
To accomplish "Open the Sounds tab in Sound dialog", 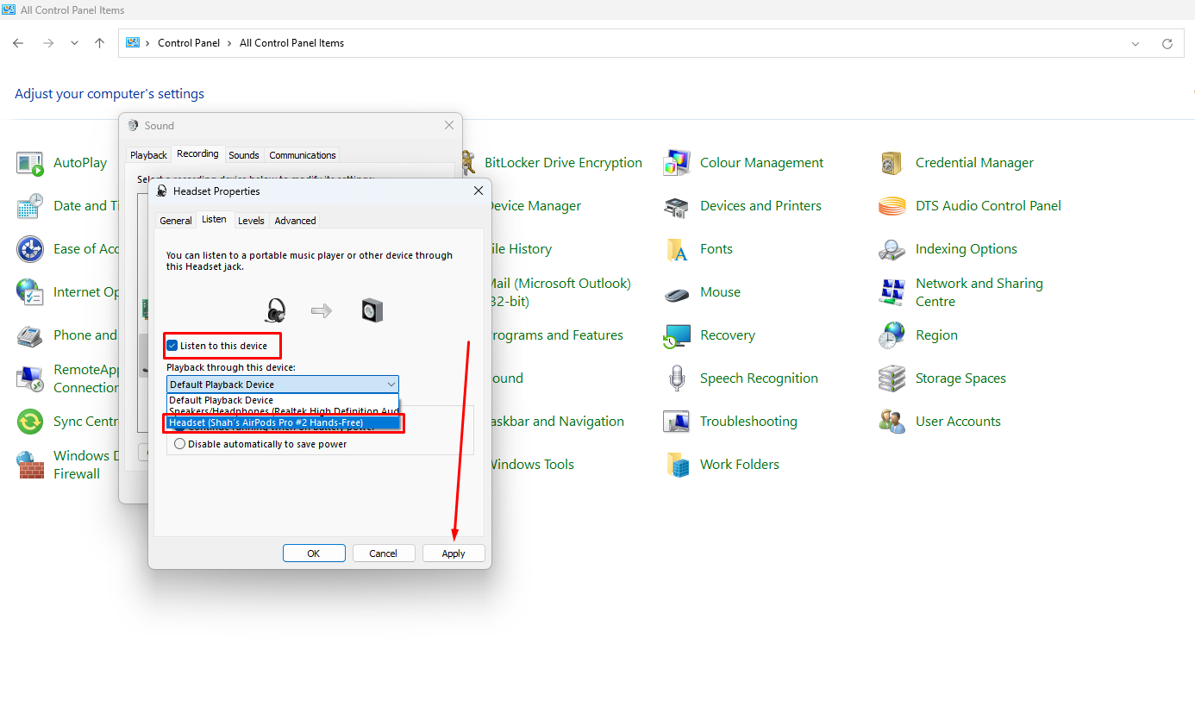I will [244, 155].
